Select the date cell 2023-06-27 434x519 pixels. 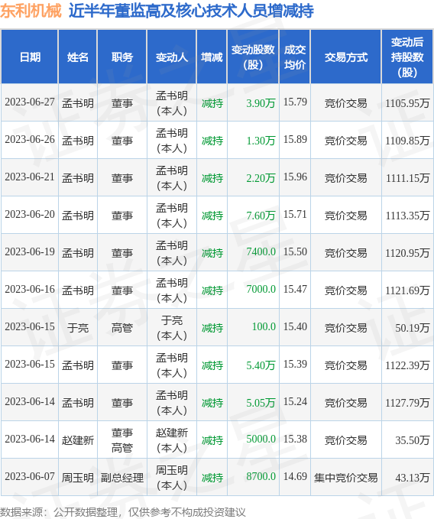30,102
